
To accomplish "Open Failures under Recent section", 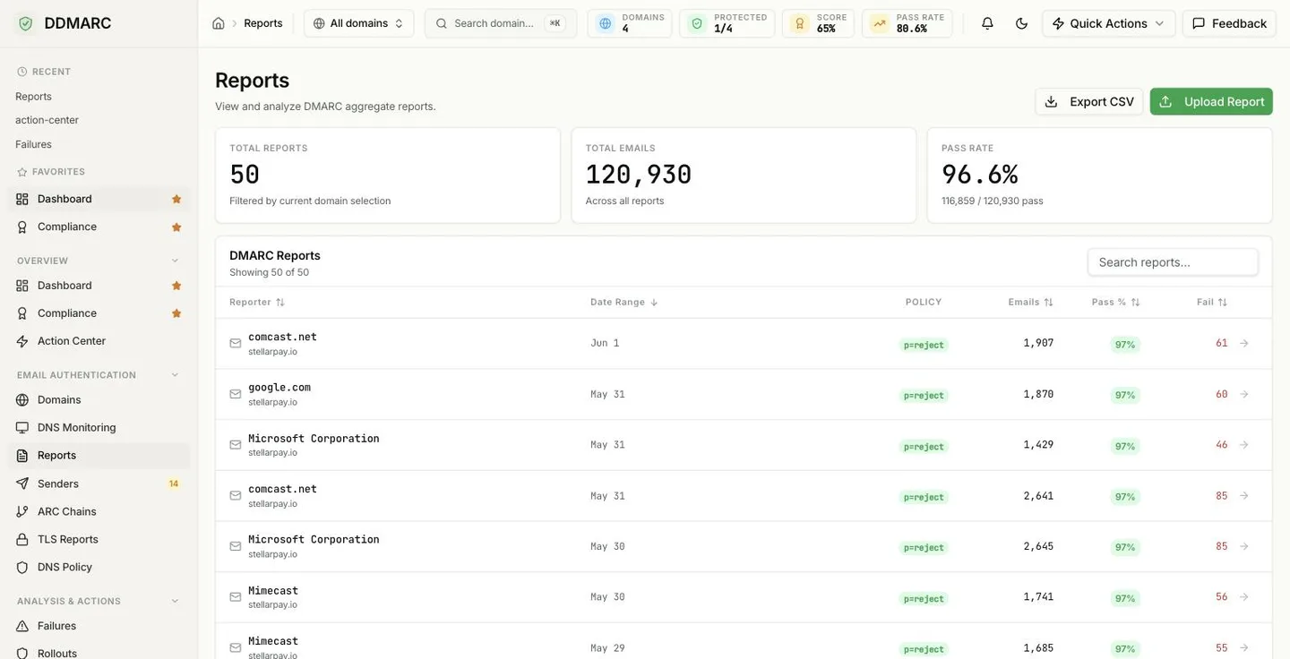I will point(33,144).
